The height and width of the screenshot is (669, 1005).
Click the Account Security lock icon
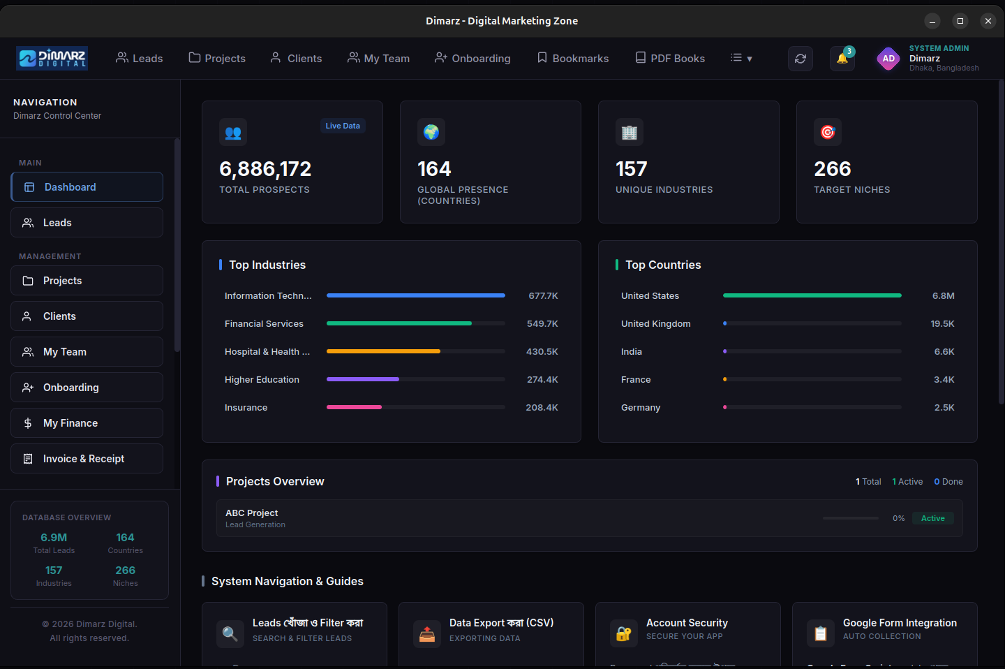624,634
